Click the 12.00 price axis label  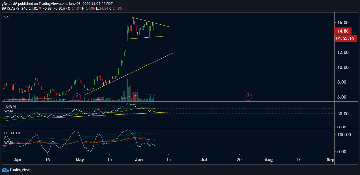[343, 52]
